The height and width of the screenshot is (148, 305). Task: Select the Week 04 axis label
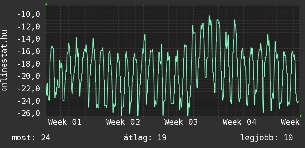tap(239, 122)
